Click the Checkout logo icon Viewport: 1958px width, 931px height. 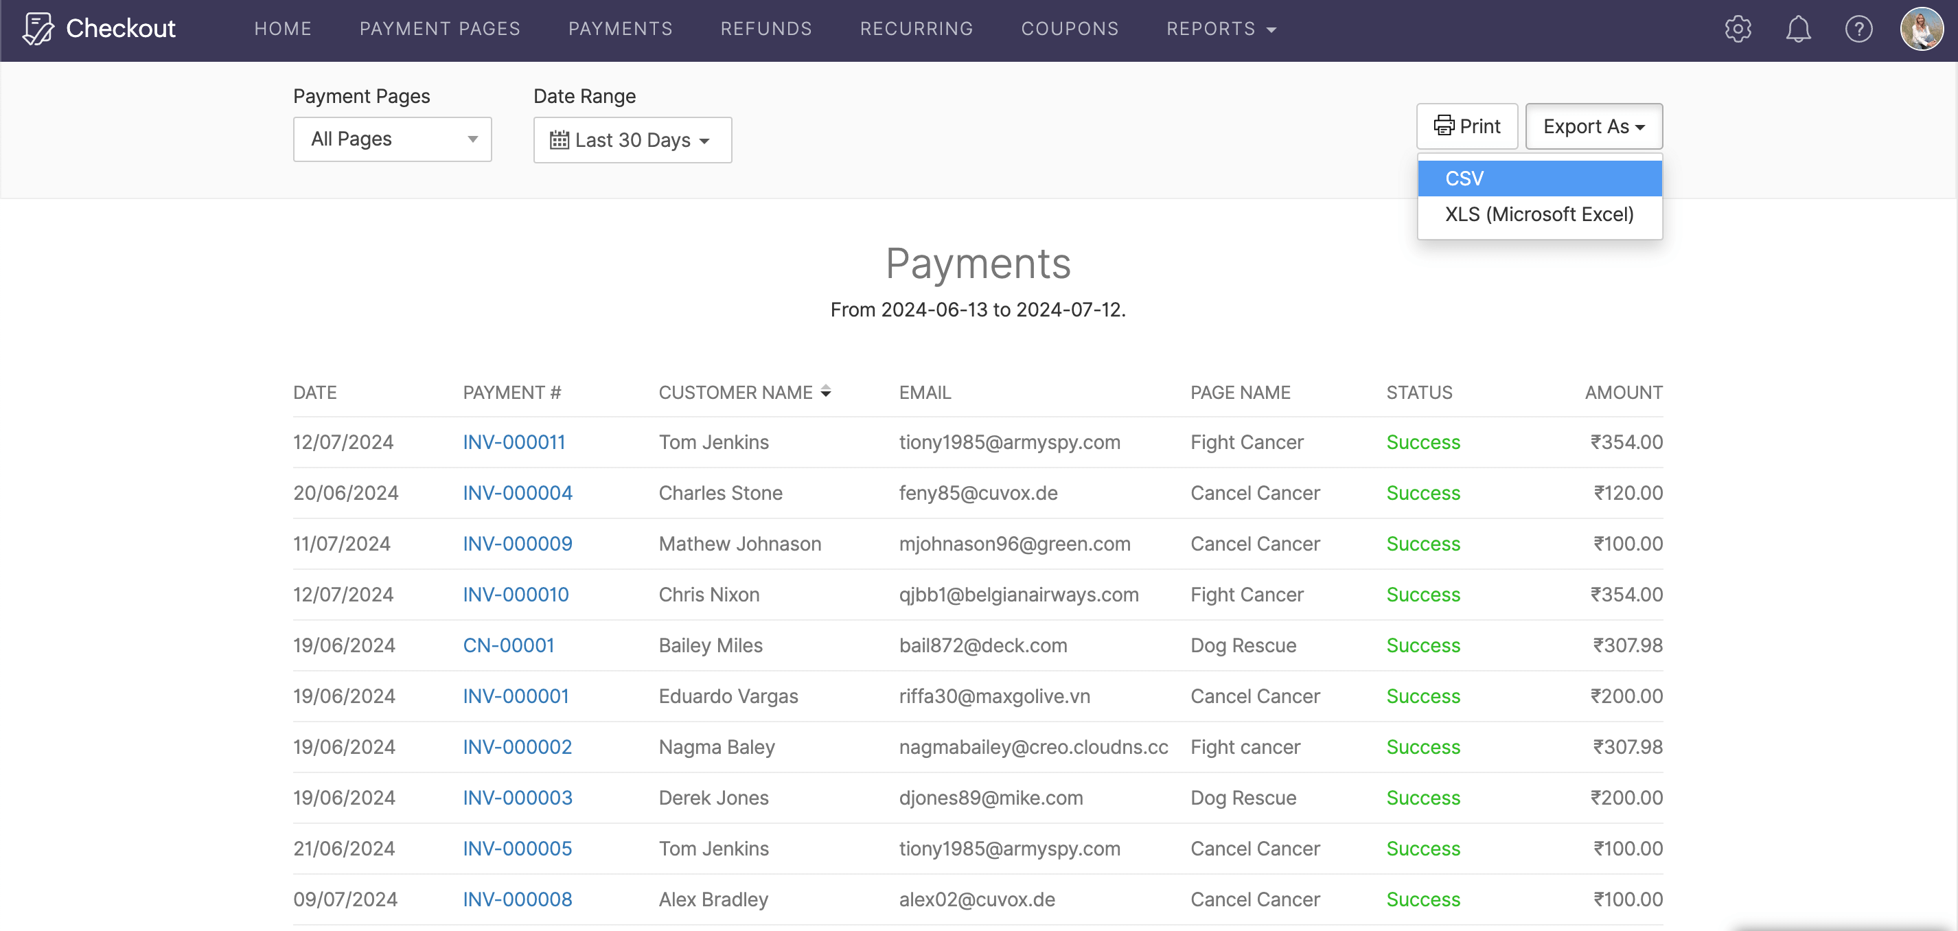click(x=38, y=28)
